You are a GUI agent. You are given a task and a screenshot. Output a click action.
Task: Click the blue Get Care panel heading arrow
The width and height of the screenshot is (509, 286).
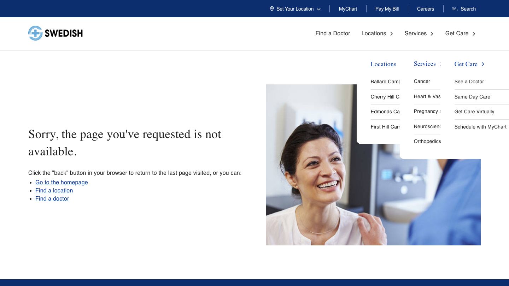(483, 64)
